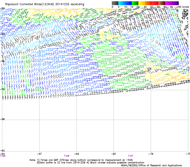Click the "-87" longitude axis label
This screenshot has width=190, height=167.
(39, 154)
